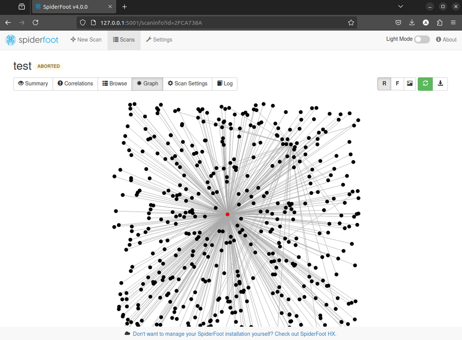Click the New Scan button
This screenshot has height=340, width=462.
86,40
